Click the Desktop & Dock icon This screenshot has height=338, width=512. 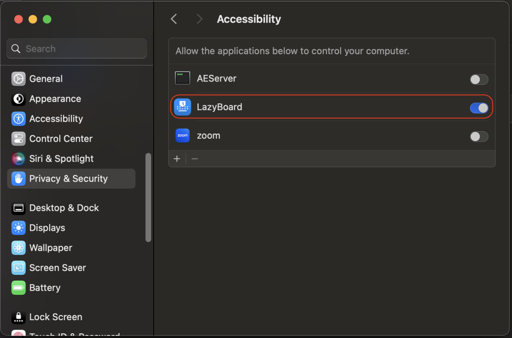click(18, 208)
